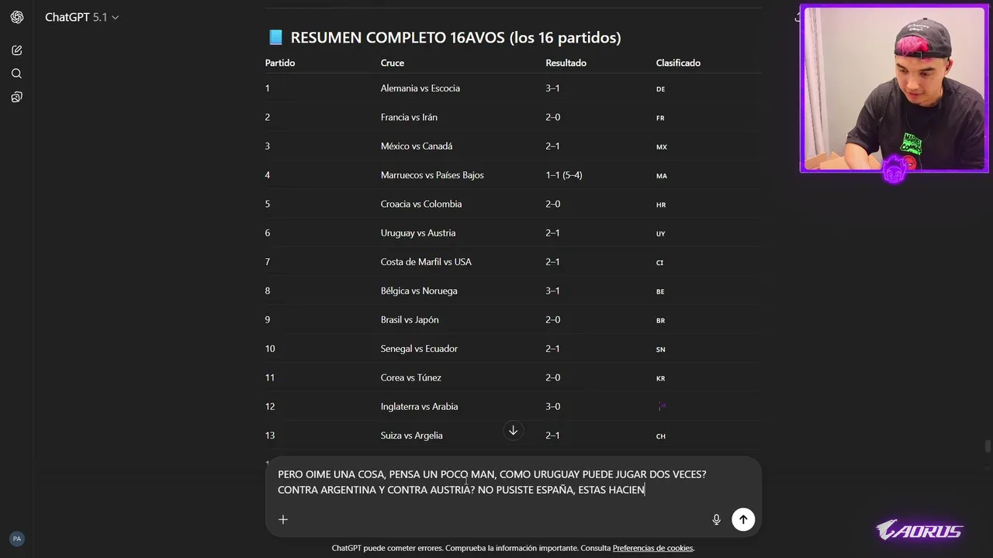Screen dimensions: 993x558
Task: Open search chats magnifier icon
Action: (17, 74)
